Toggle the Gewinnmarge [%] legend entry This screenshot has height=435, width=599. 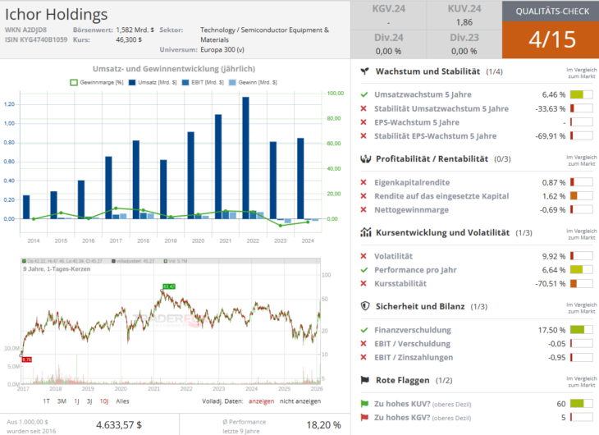pos(96,82)
